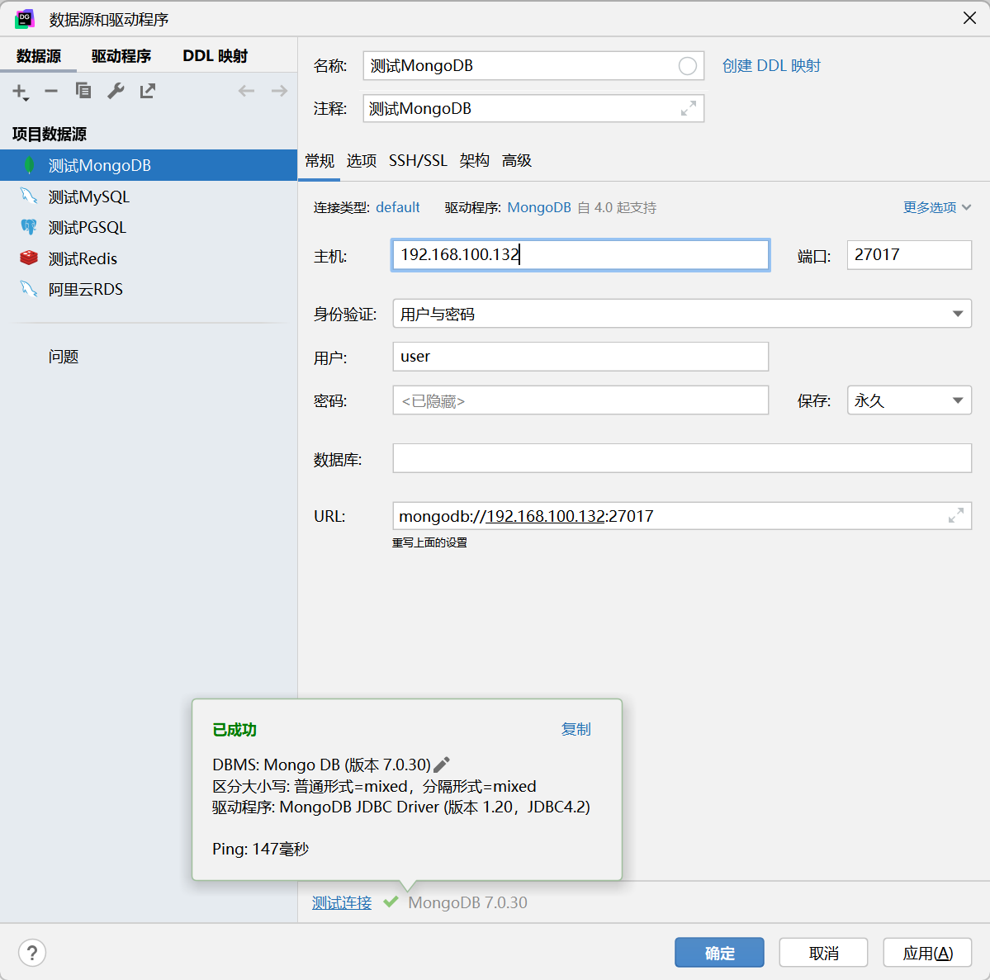Click the 确定 OK button

coord(719,952)
